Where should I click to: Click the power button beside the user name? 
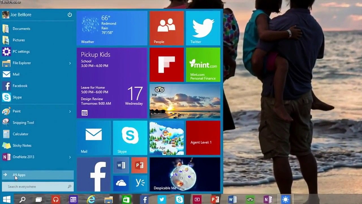point(70,15)
